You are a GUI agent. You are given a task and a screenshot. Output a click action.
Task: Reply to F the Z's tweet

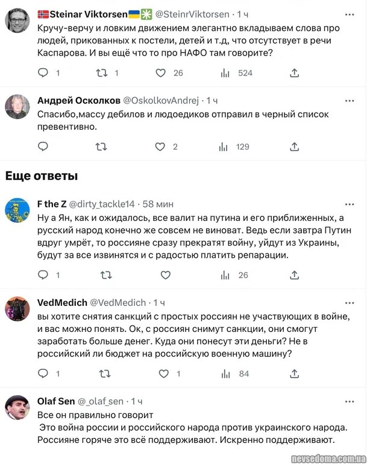pyautogui.click(x=43, y=275)
